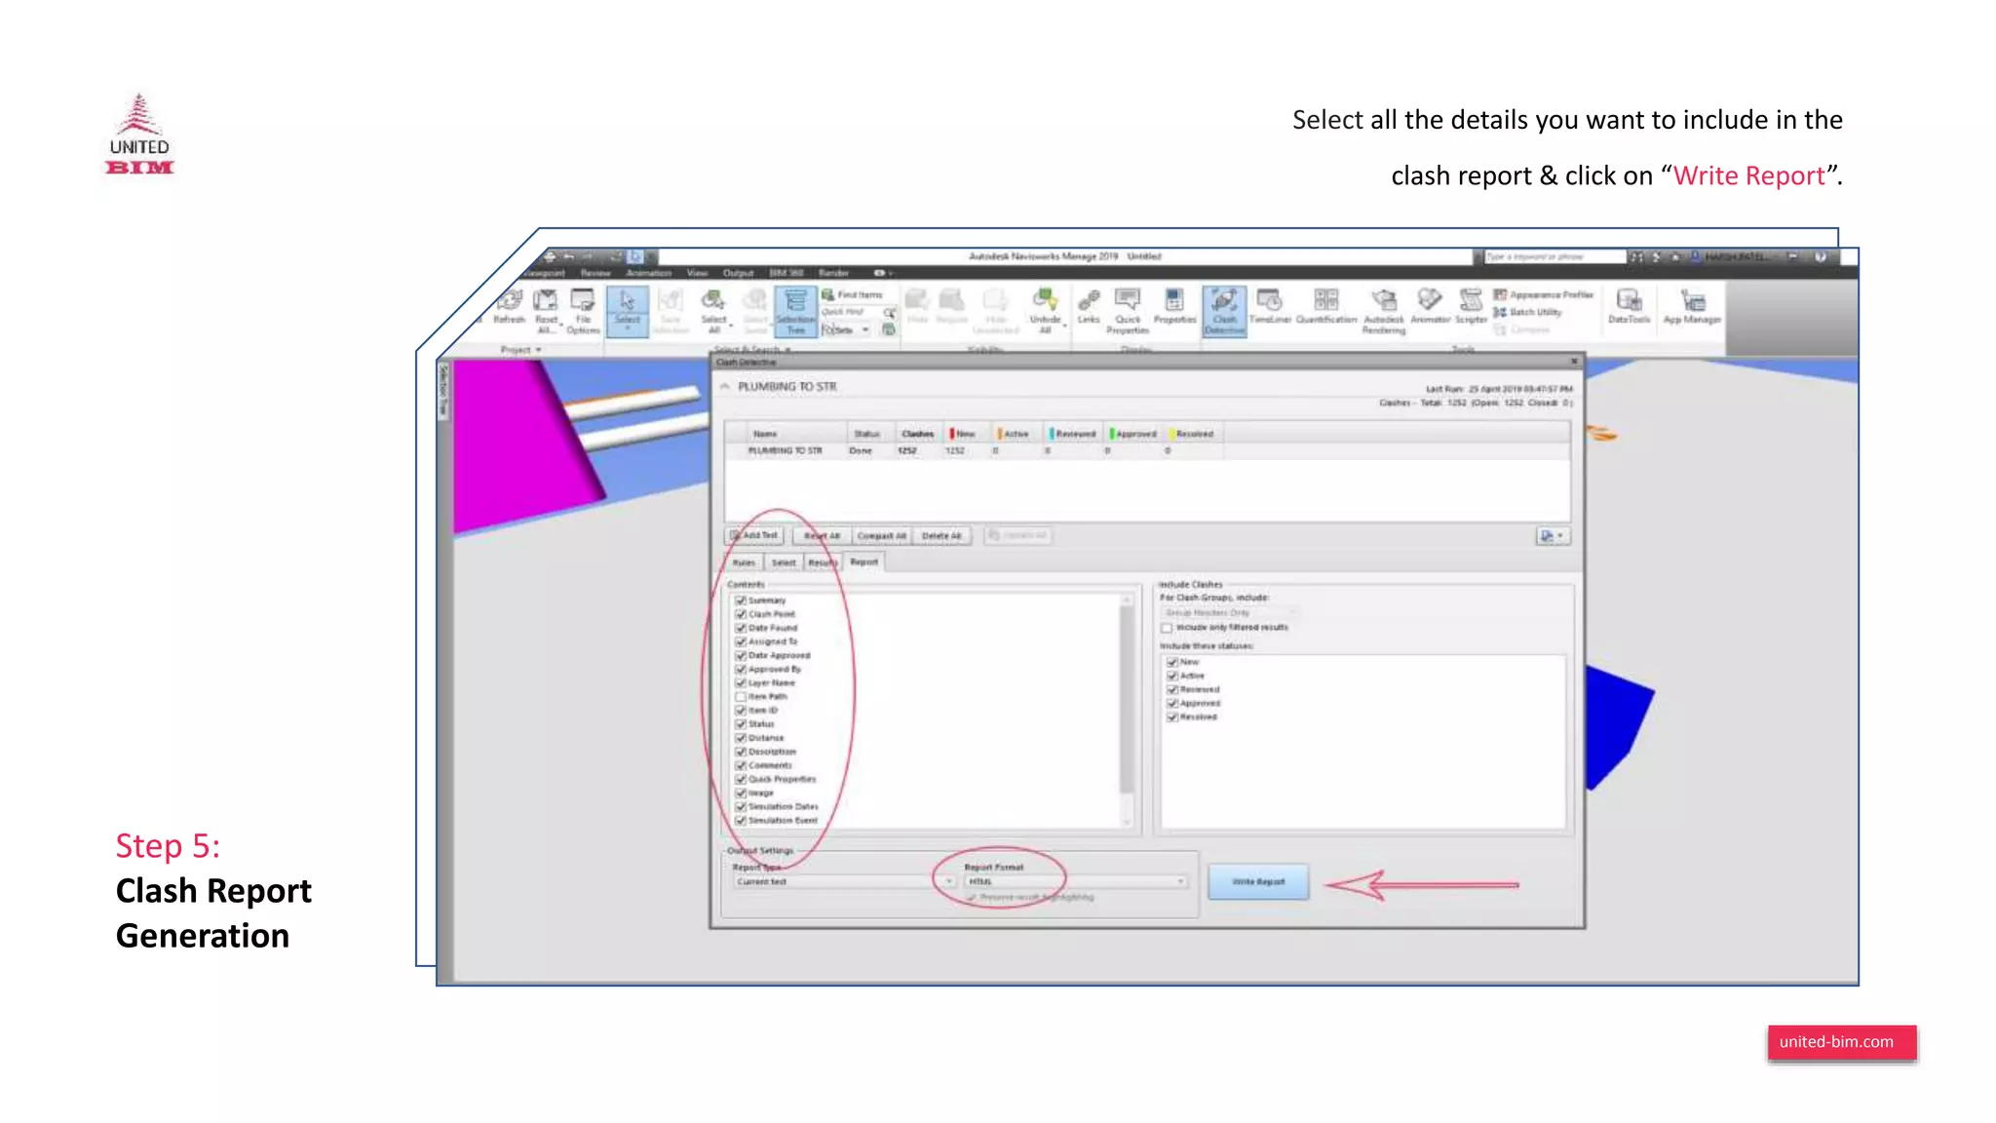Open App Manager from ribbon
The image size is (1996, 1123).
(x=1692, y=306)
